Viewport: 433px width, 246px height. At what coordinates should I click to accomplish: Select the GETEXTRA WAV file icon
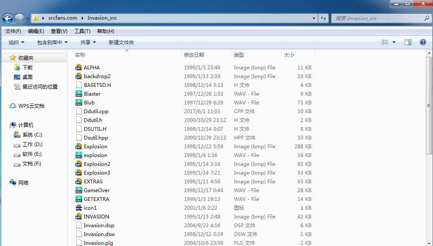coord(79,199)
